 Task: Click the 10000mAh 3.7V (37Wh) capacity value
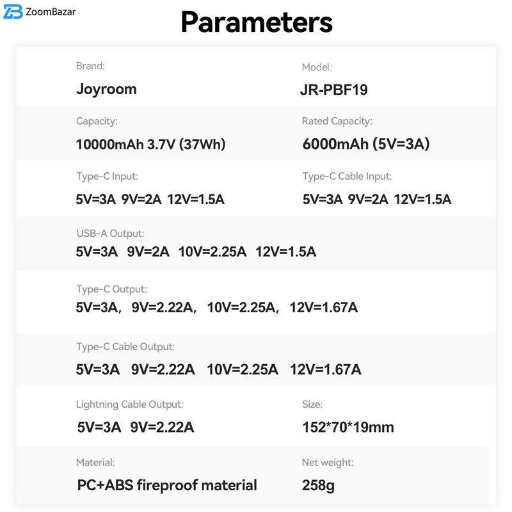[x=150, y=145]
